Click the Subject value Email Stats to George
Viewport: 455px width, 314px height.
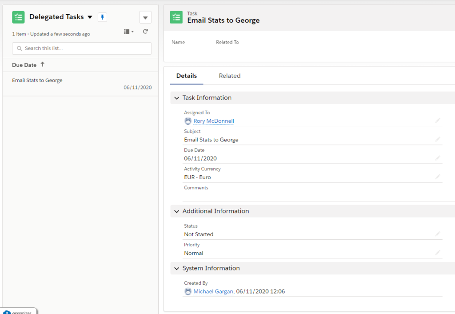point(211,140)
